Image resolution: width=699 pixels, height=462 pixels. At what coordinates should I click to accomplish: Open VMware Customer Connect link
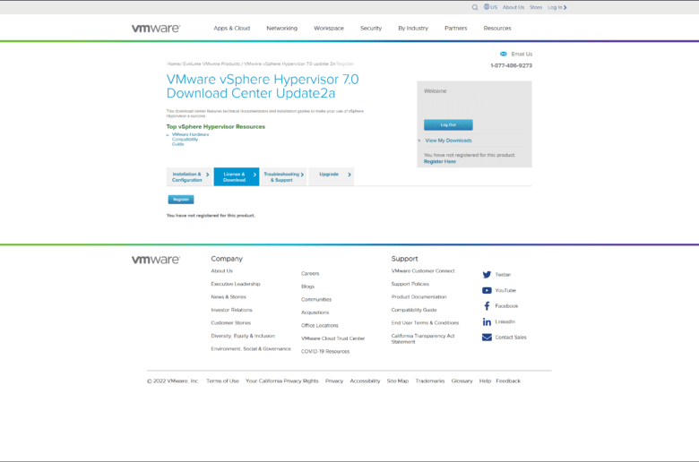[x=423, y=271]
